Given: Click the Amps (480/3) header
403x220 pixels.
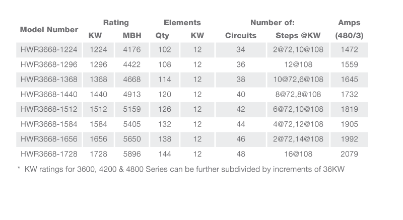Looking at the screenshot, I should [x=349, y=29].
